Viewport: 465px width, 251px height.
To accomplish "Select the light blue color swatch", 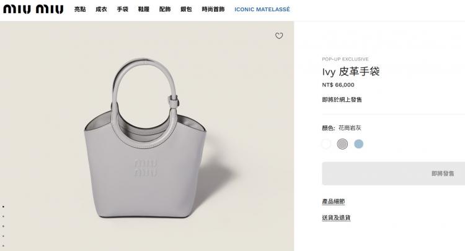I will [x=358, y=144].
